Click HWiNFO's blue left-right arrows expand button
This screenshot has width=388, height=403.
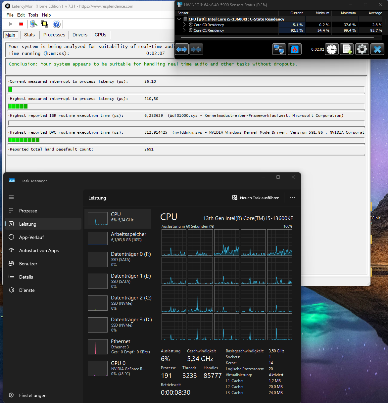[x=182, y=49]
